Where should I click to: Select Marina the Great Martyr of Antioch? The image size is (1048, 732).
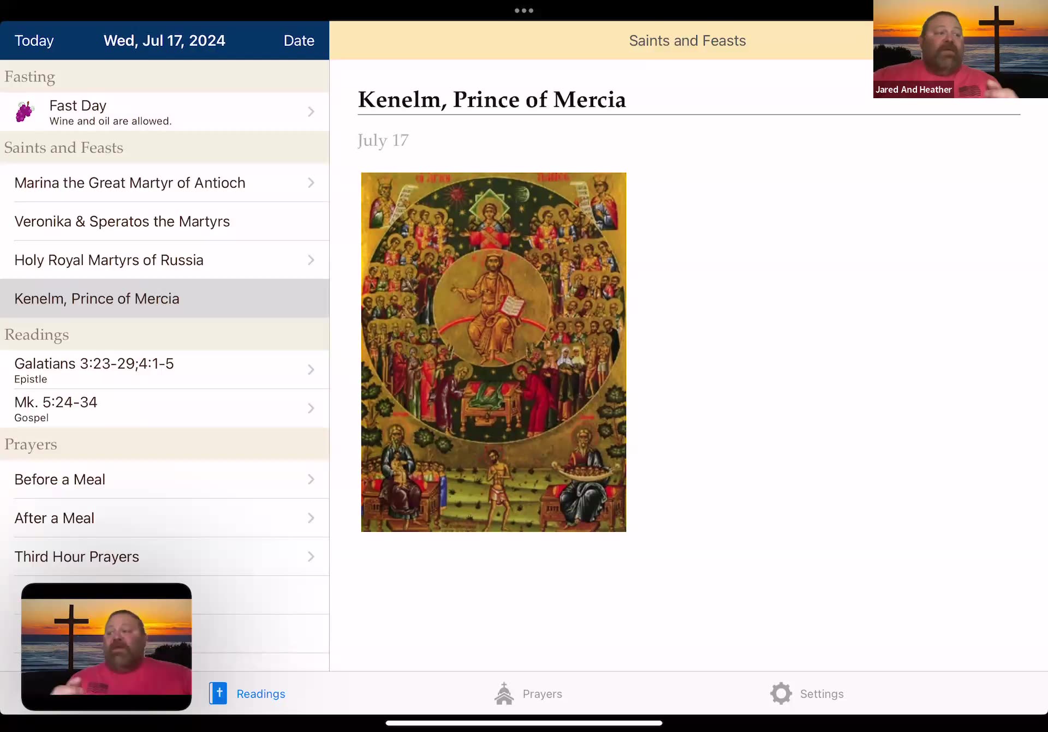point(164,183)
